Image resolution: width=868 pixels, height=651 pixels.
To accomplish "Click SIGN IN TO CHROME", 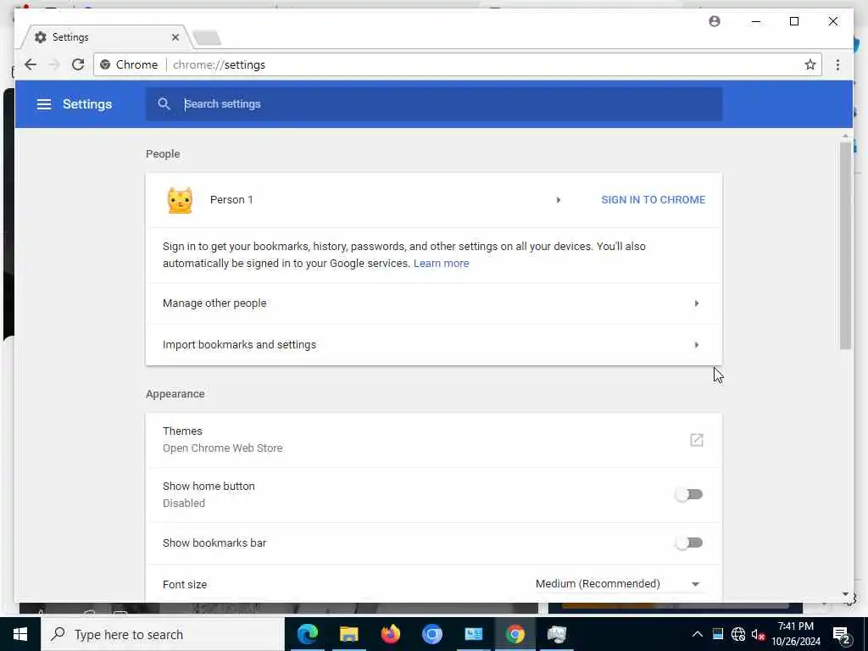I will tap(654, 200).
